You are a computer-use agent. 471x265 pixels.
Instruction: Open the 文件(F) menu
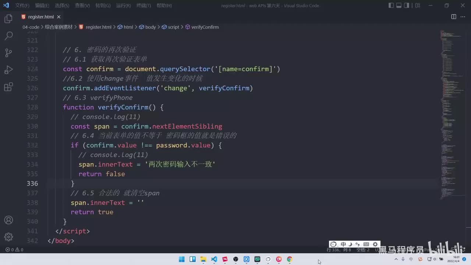click(x=22, y=6)
